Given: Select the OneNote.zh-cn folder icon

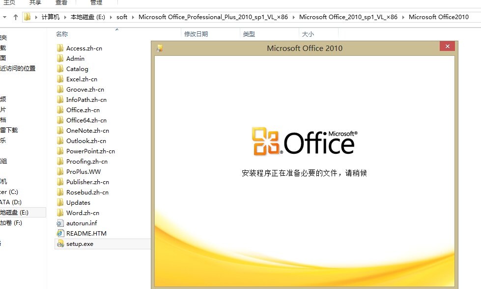Looking at the screenshot, I should (60, 131).
